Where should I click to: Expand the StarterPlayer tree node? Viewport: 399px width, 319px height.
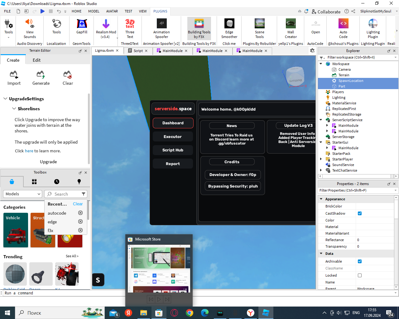(321, 159)
